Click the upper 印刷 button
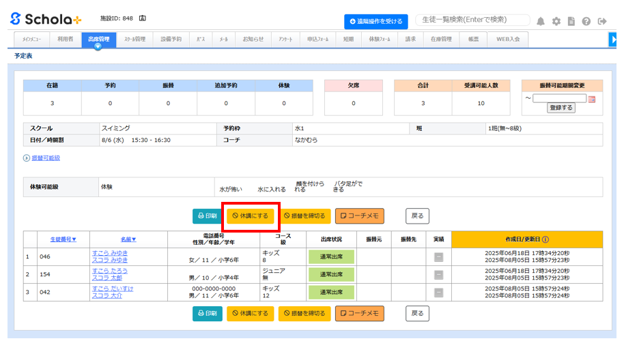Viewport: 624px width, 341px height. click(208, 216)
